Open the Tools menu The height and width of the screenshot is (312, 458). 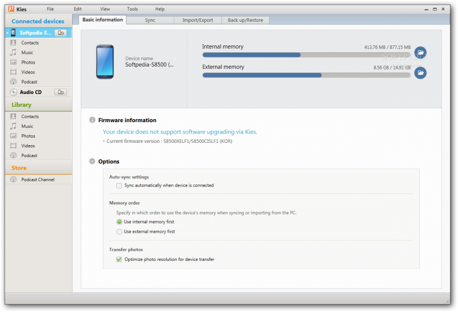(x=132, y=9)
